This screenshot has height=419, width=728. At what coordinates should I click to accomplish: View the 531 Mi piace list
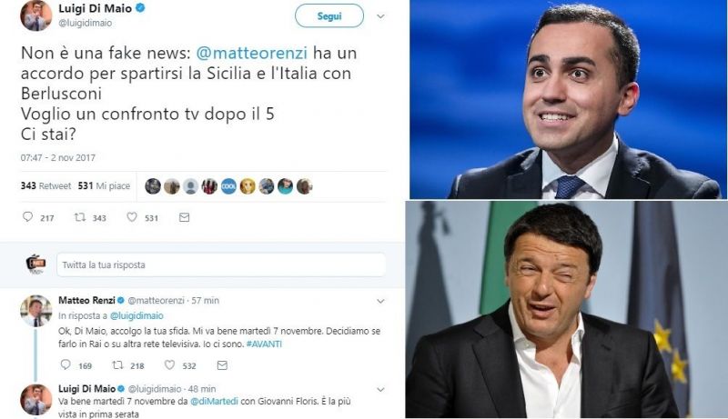(x=104, y=185)
